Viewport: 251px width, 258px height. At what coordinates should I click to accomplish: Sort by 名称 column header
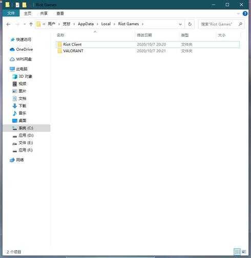(60, 35)
